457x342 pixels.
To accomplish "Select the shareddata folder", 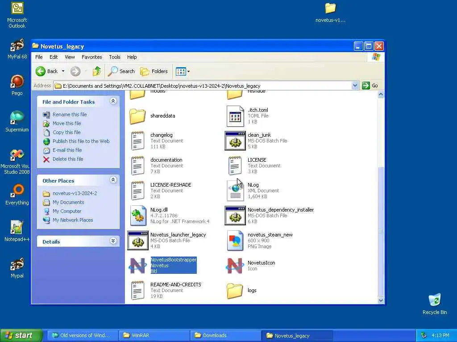I will [x=152, y=116].
